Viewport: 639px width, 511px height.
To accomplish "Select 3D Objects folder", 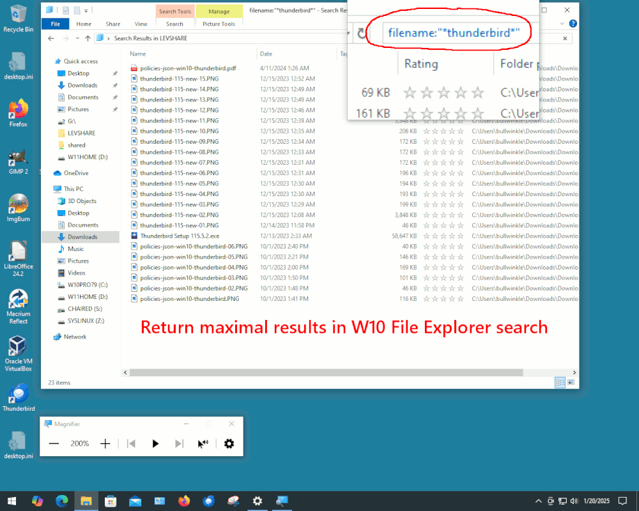I will pyautogui.click(x=82, y=201).
